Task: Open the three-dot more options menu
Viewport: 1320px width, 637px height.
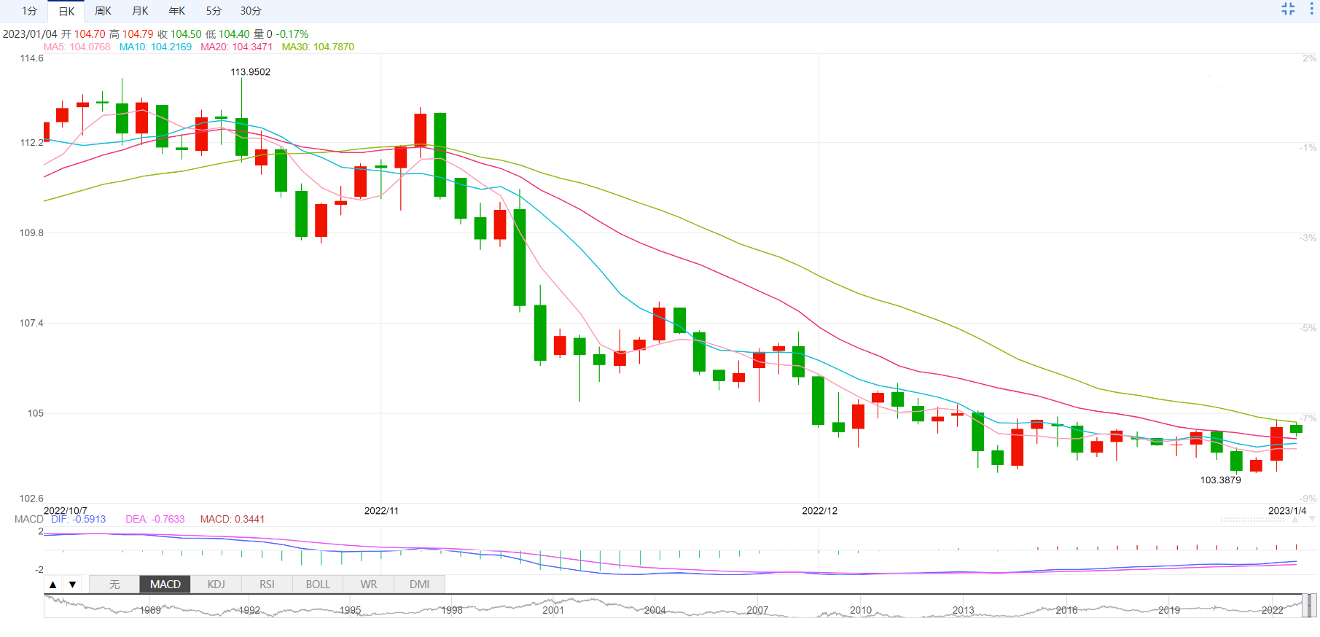Action: tap(1311, 9)
